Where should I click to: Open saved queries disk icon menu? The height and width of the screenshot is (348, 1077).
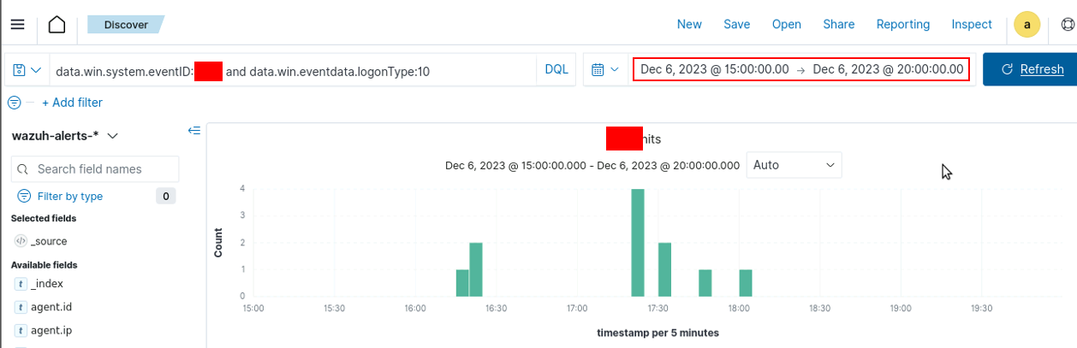pos(27,70)
